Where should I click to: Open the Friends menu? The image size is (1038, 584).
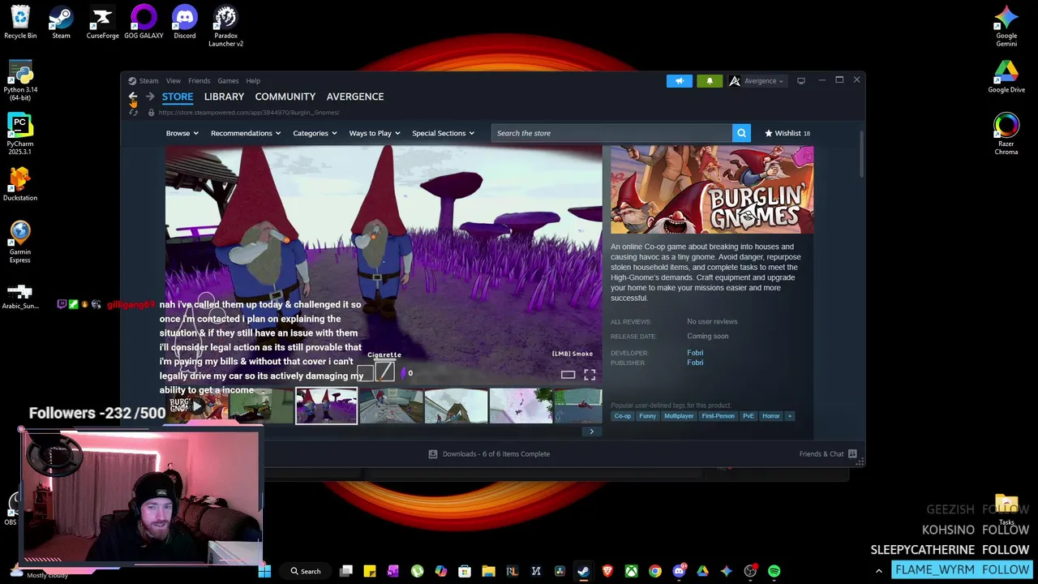point(199,81)
